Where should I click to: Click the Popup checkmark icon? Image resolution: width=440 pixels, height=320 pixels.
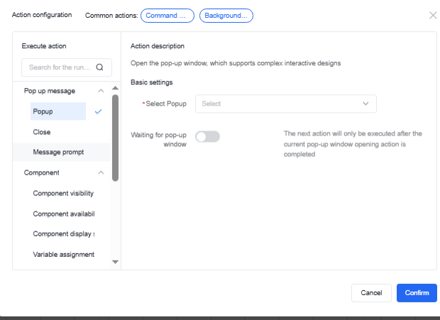coord(99,111)
